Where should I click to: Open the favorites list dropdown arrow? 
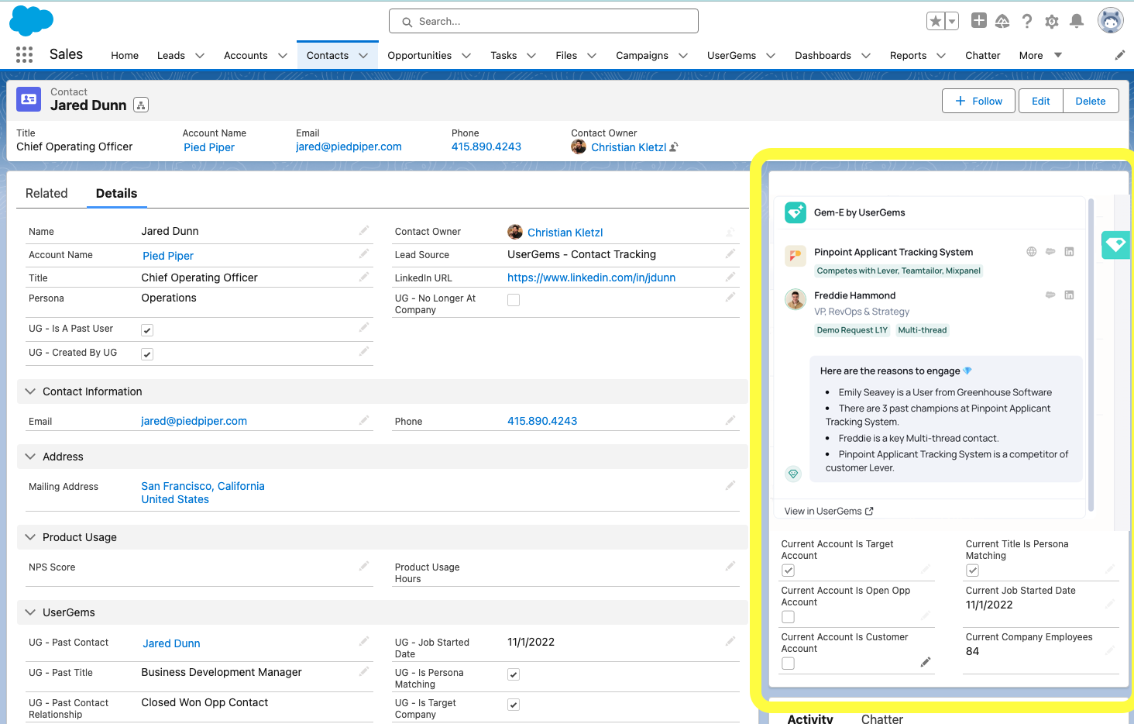tap(952, 21)
